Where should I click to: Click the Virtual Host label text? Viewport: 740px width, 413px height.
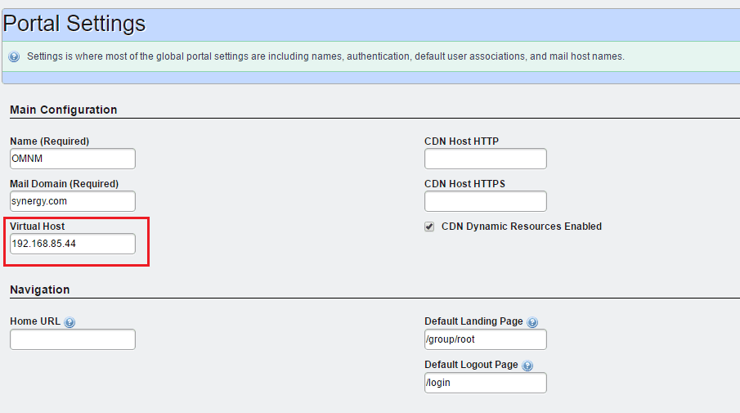click(x=38, y=227)
